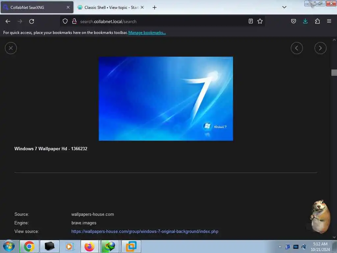Image resolution: width=337 pixels, height=253 pixels.
Task: Switch to Firefox in the taskbar
Action: point(90,246)
